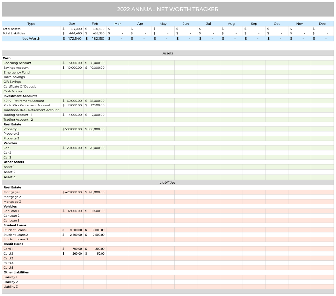Select the Roth IRA - Retirement Account label
This screenshot has height=296, width=336.
pos(27,105)
